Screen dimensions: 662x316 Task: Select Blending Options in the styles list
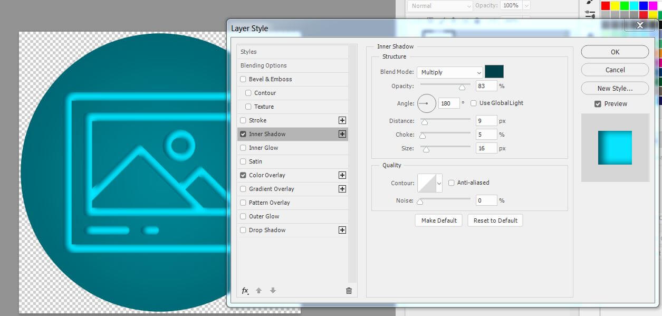pos(264,65)
